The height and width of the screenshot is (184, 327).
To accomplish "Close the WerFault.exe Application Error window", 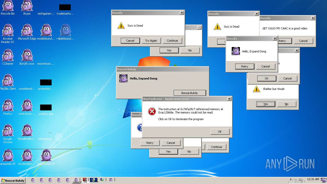I will pos(229,99).
